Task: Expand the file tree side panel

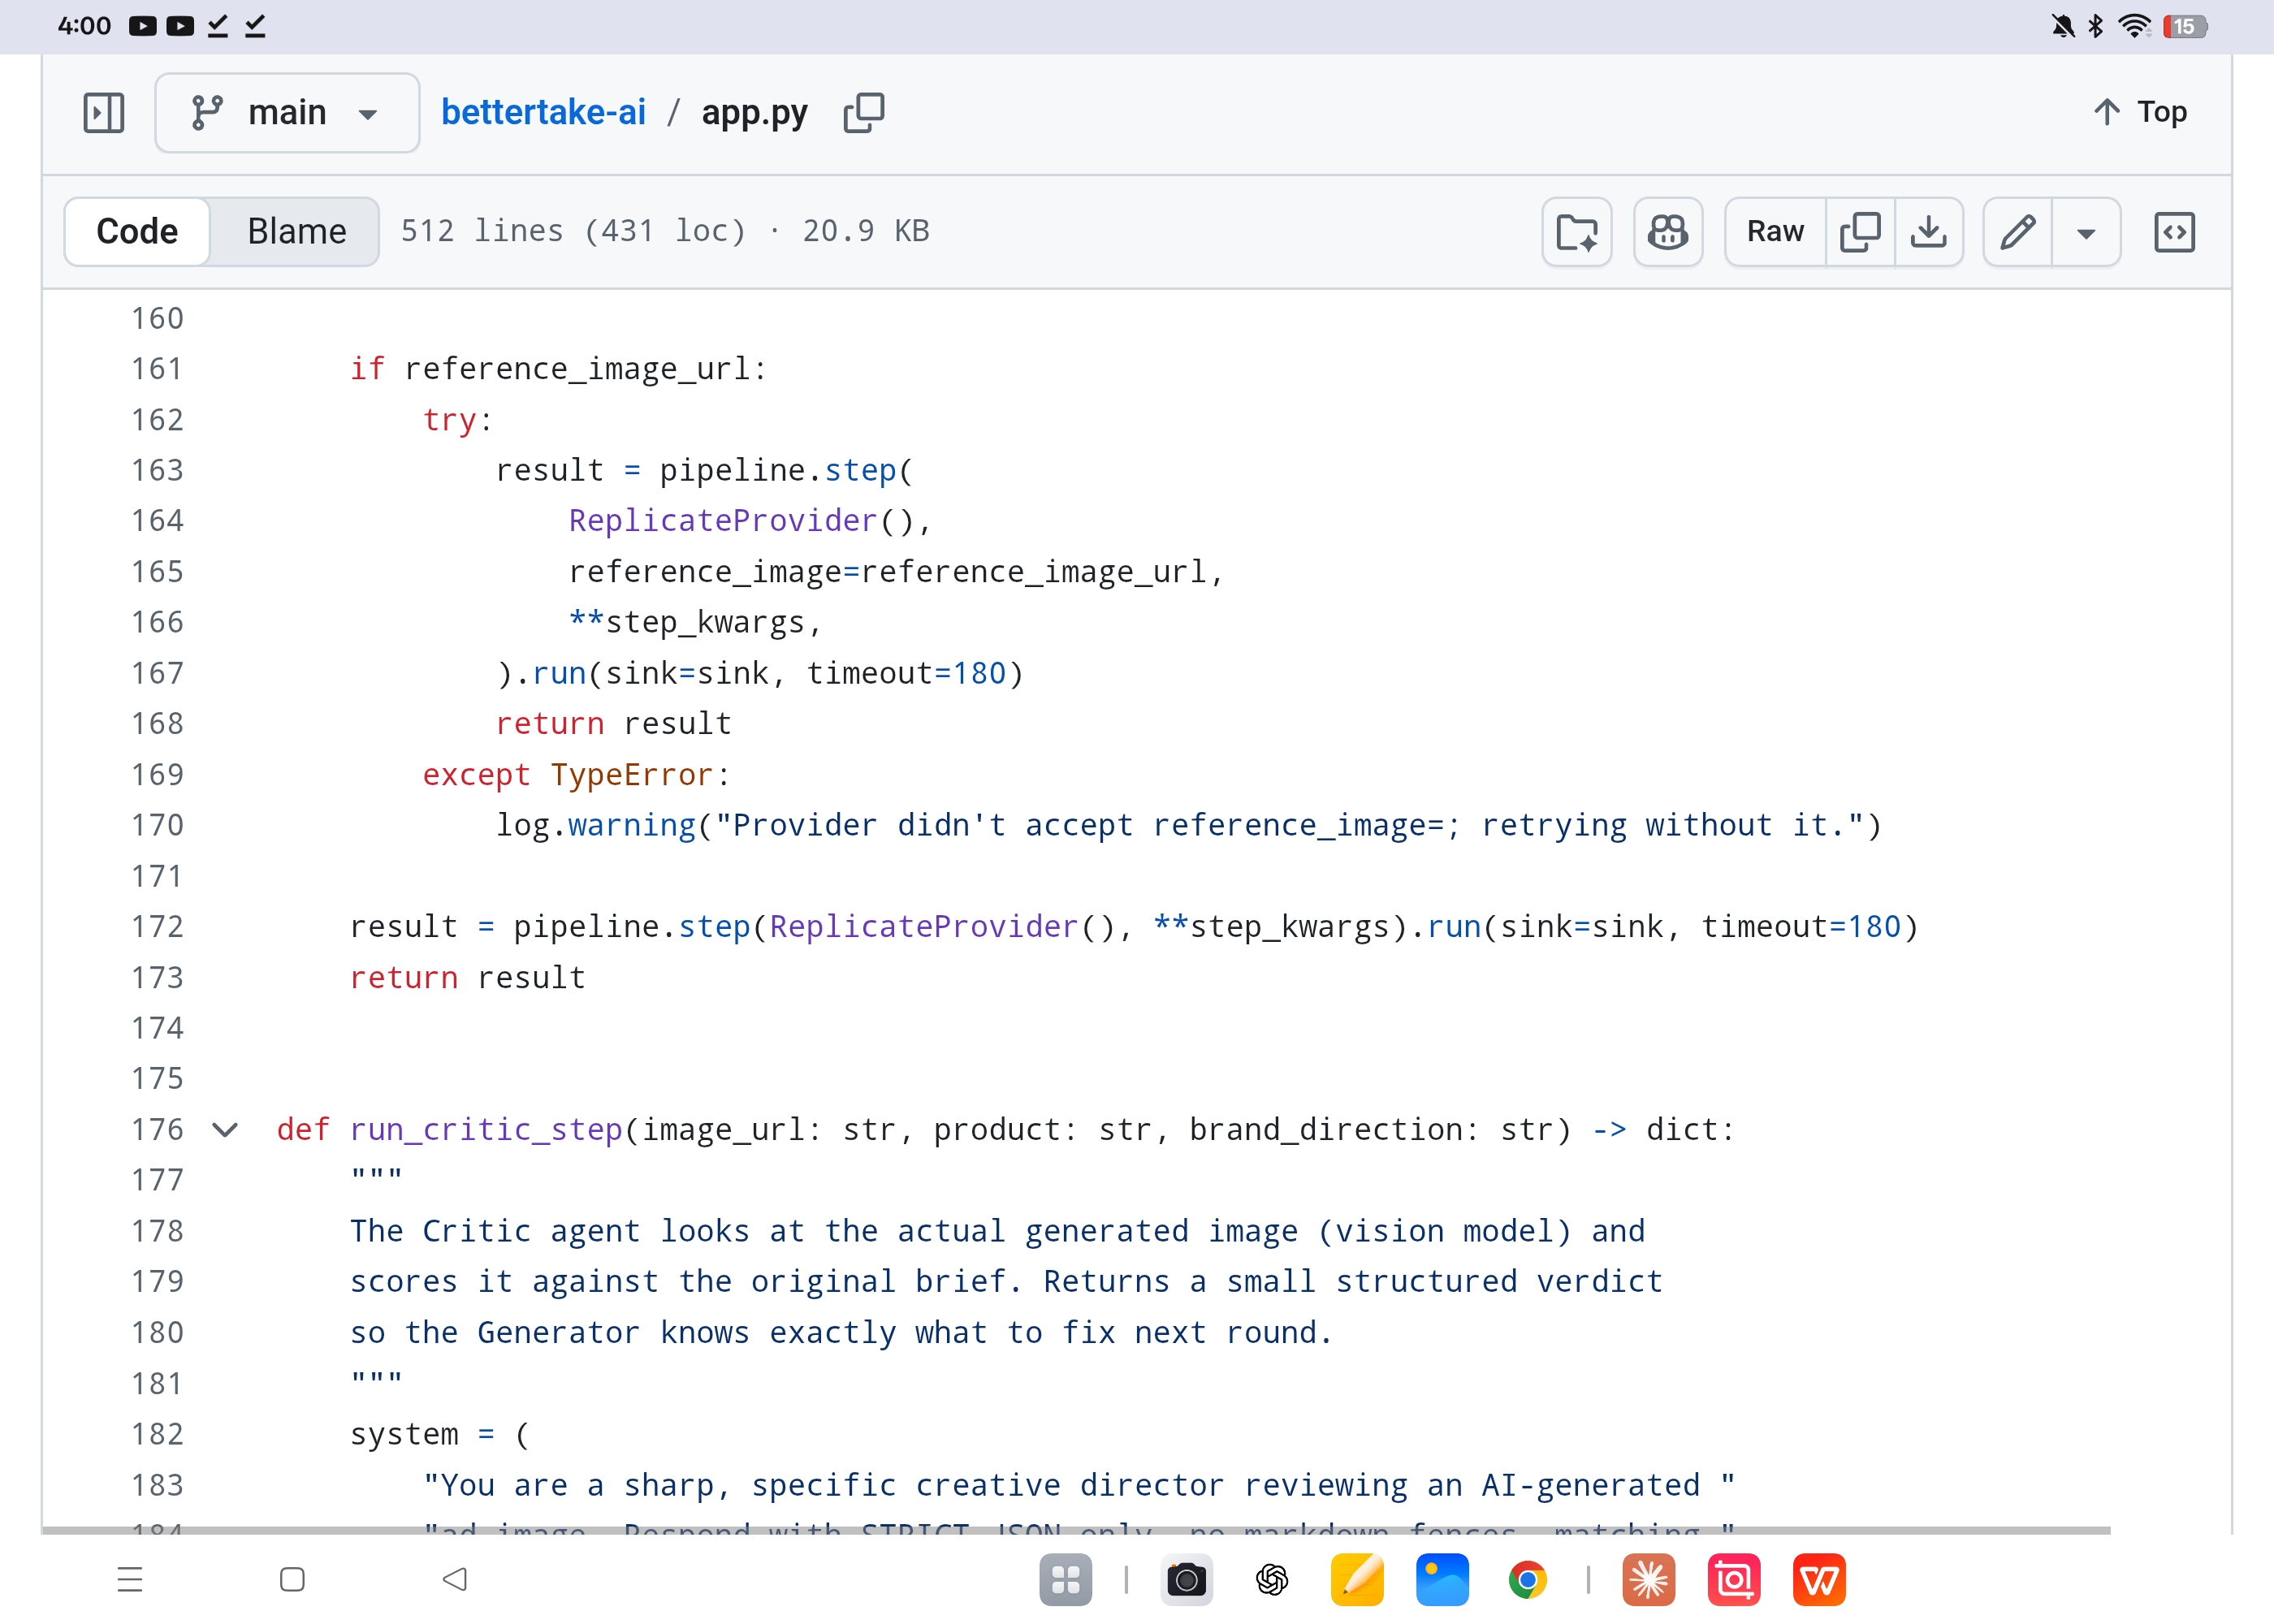Action: [x=103, y=112]
